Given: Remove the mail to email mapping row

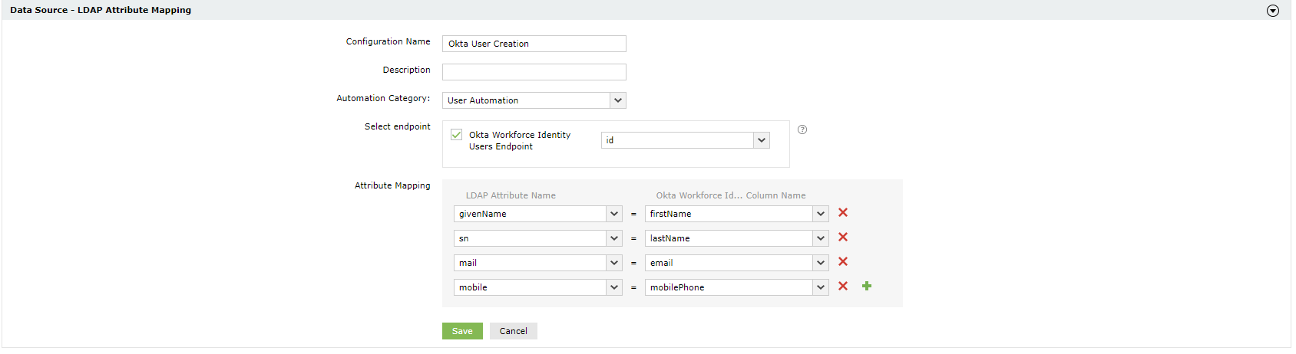Looking at the screenshot, I should (x=843, y=262).
